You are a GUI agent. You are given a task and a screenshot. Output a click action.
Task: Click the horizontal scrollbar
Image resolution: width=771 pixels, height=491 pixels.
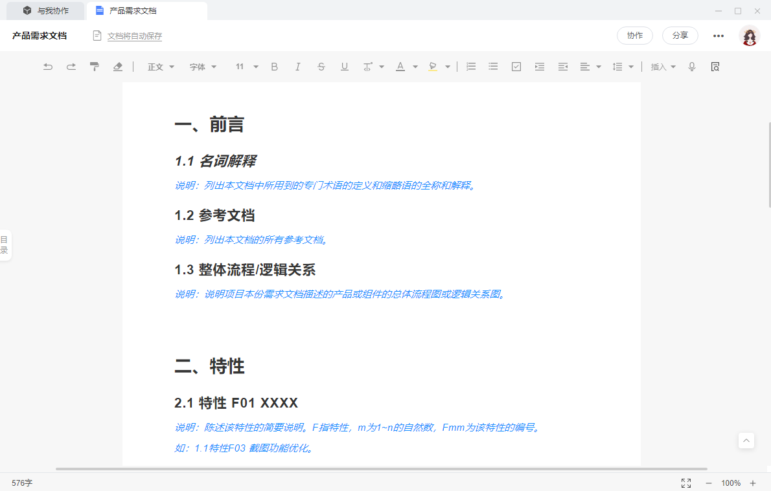click(x=382, y=469)
